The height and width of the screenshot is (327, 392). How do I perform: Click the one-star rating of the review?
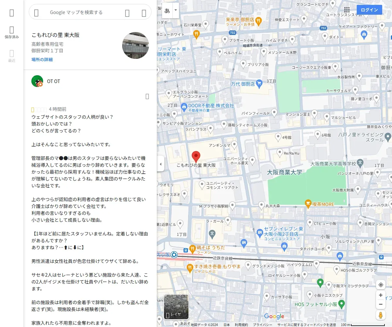click(33, 110)
